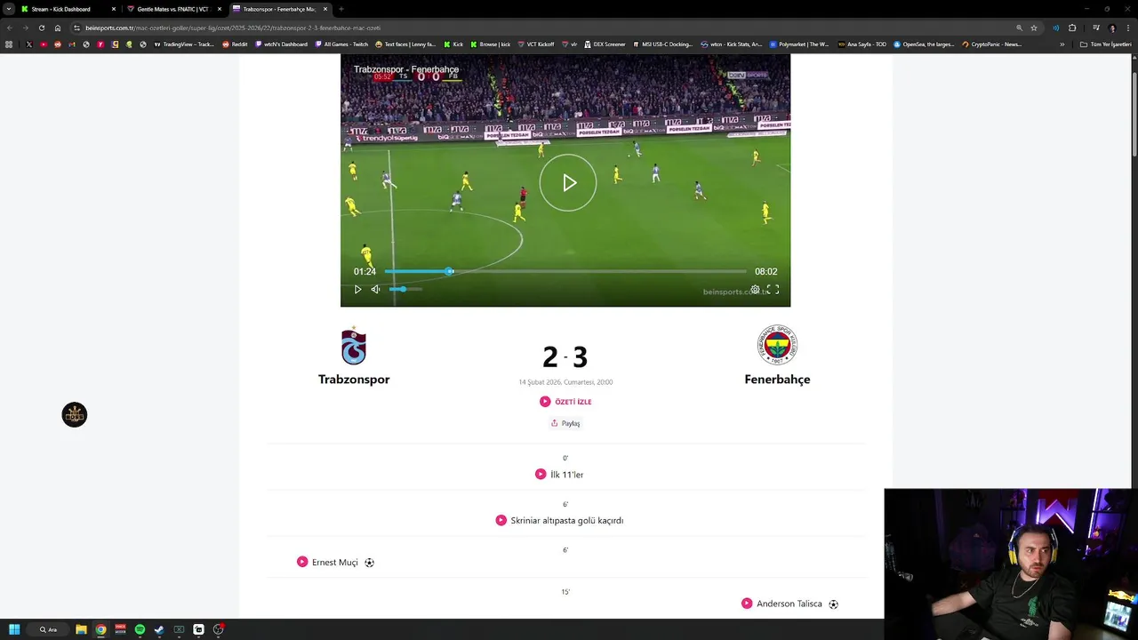Switch to the Gentle Mates vs. FNATIC tab

pos(173,9)
